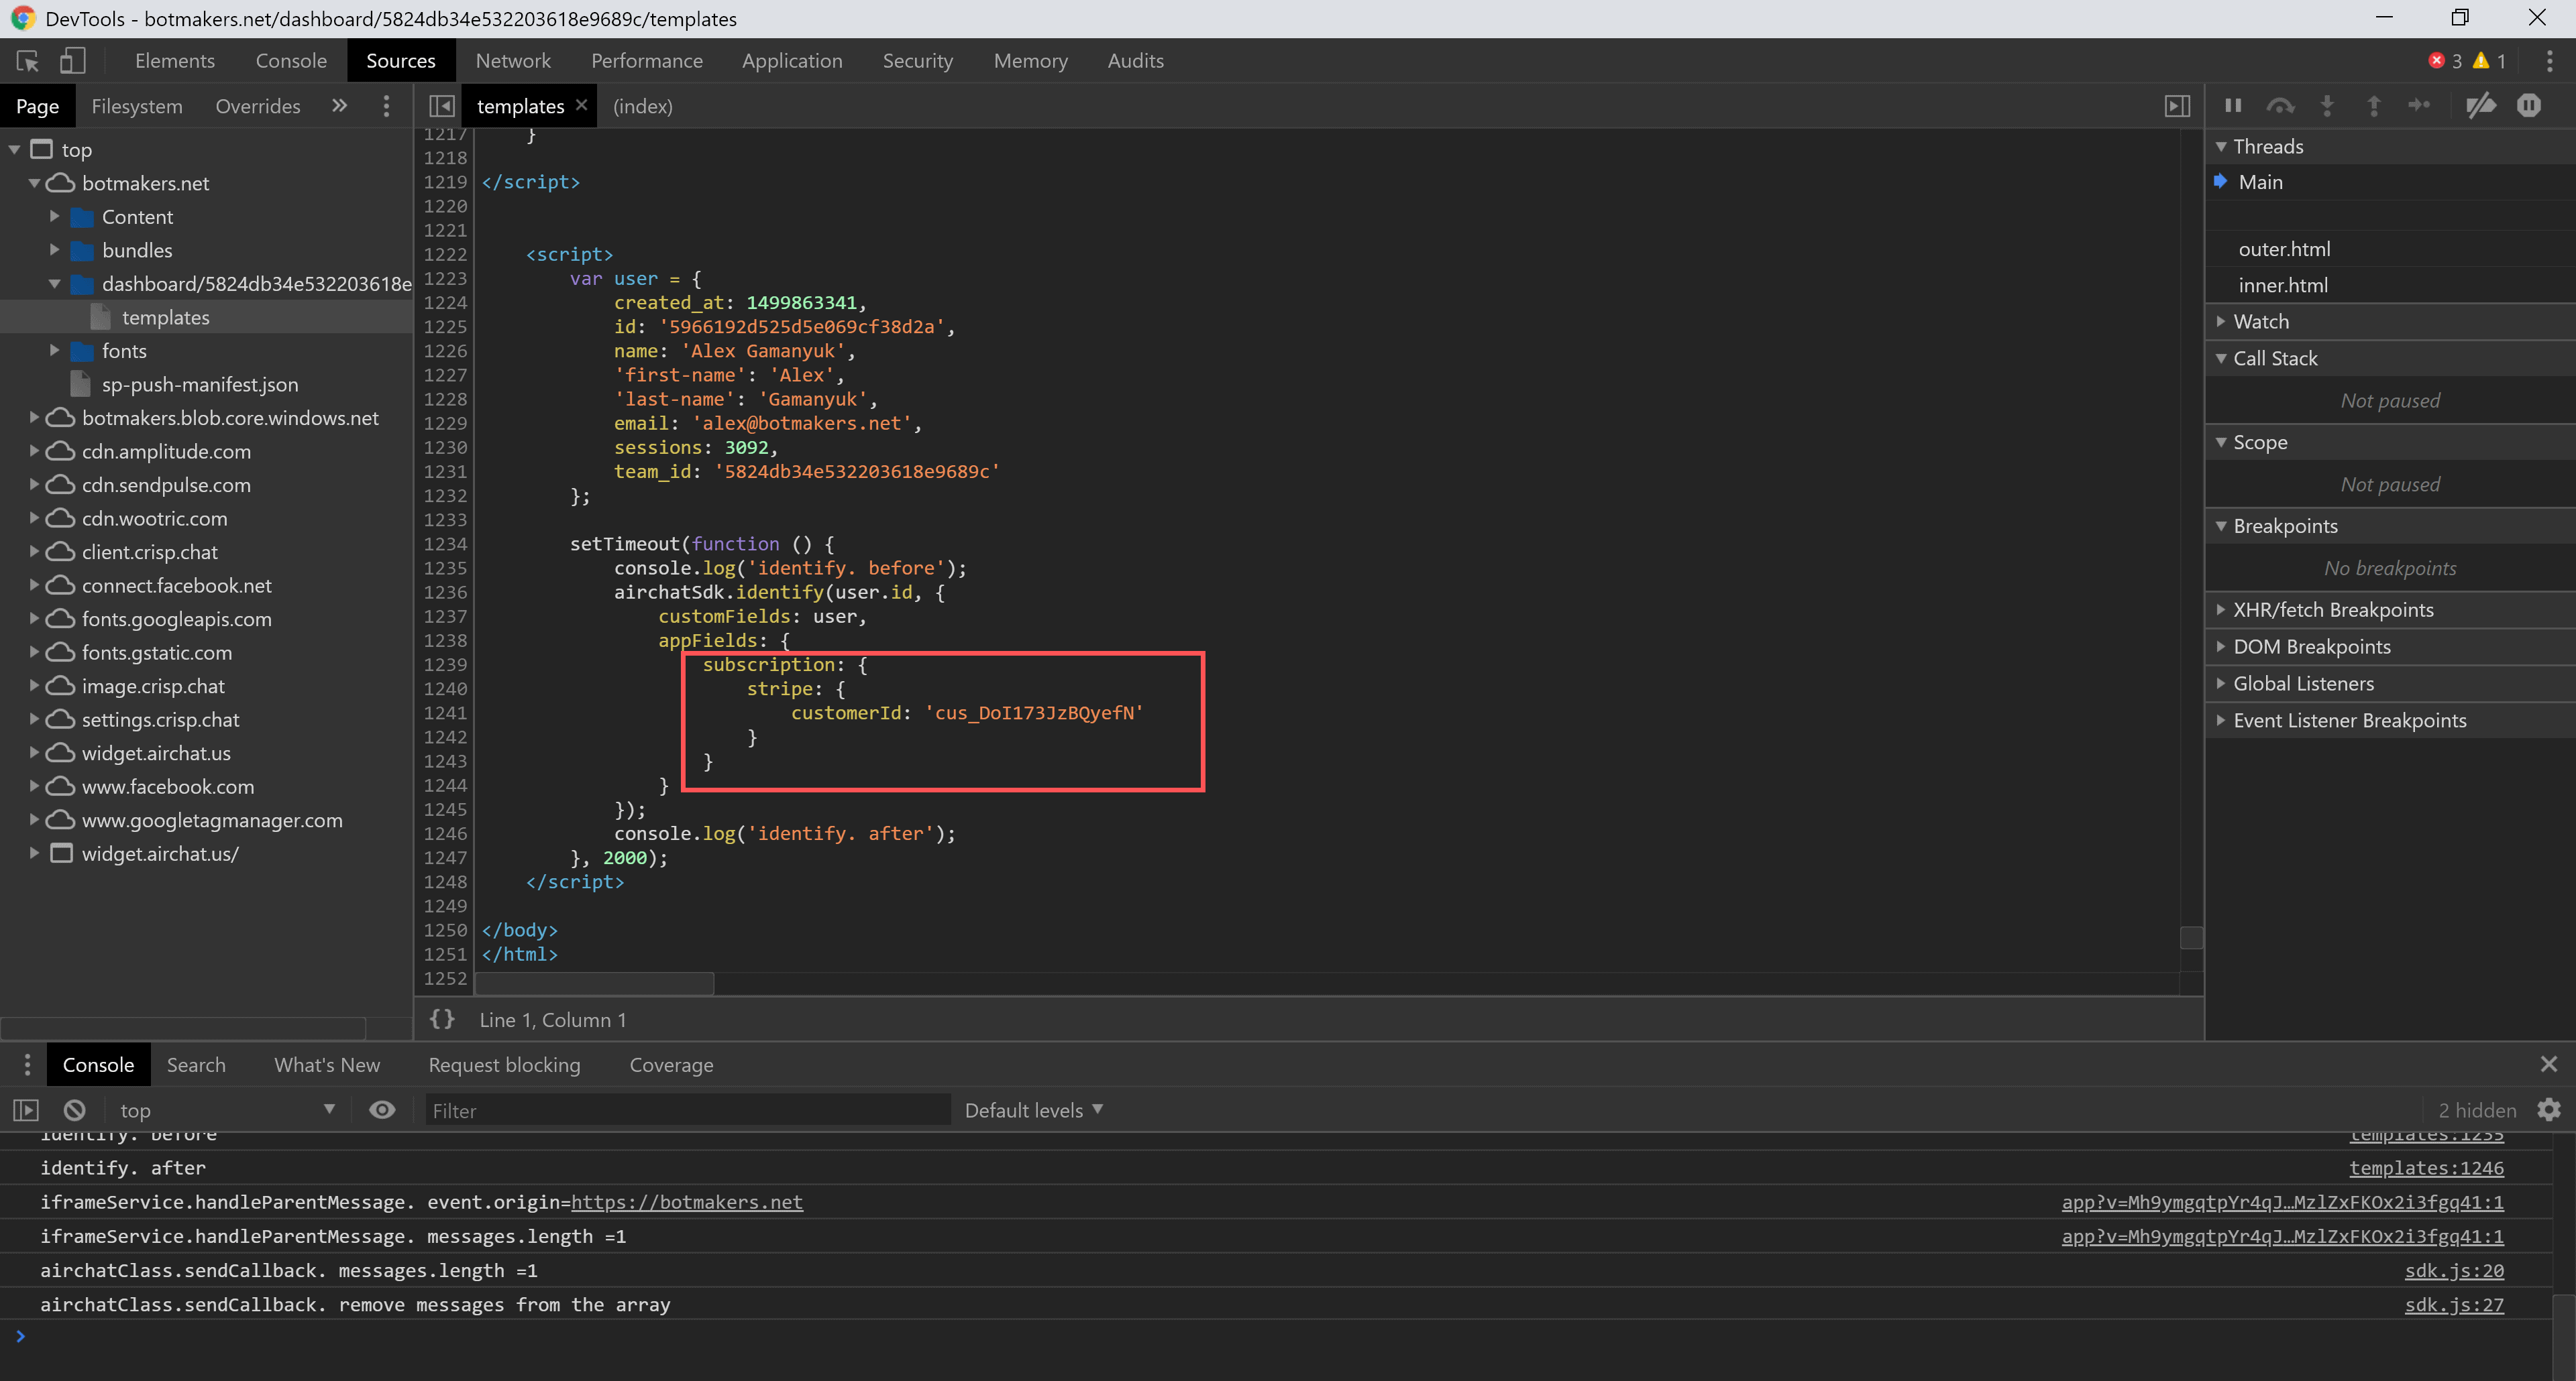Toggle the live expression eye icon

[382, 1110]
